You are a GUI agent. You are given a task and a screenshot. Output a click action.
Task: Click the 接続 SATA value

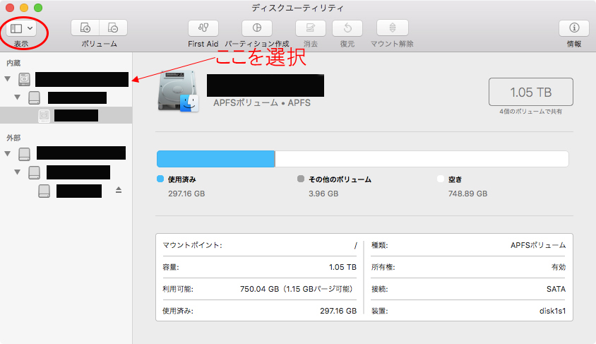(556, 289)
